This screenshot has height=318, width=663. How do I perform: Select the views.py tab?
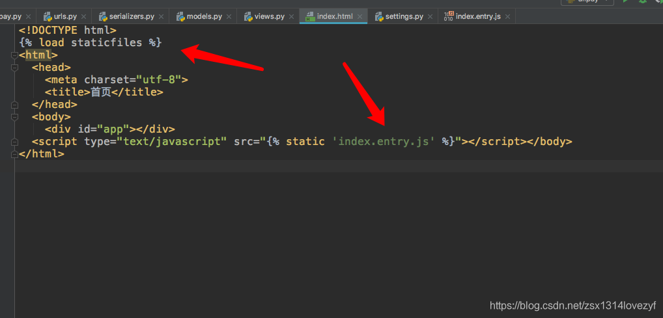click(x=268, y=17)
